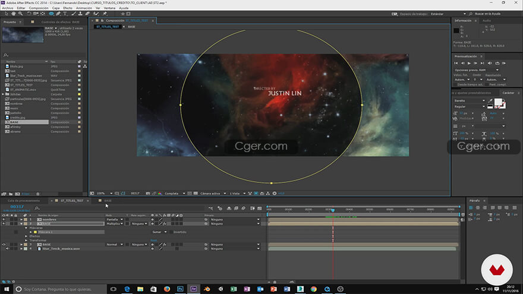
Task: Open the timeline layer search magnifier
Action: pyautogui.click(x=37, y=208)
